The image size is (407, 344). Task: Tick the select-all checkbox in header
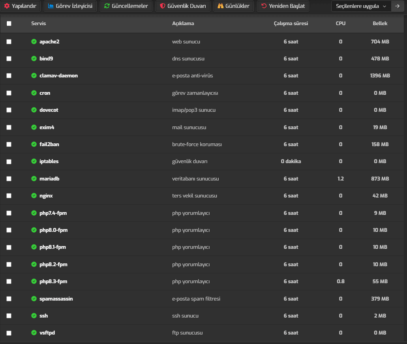[x=9, y=24]
